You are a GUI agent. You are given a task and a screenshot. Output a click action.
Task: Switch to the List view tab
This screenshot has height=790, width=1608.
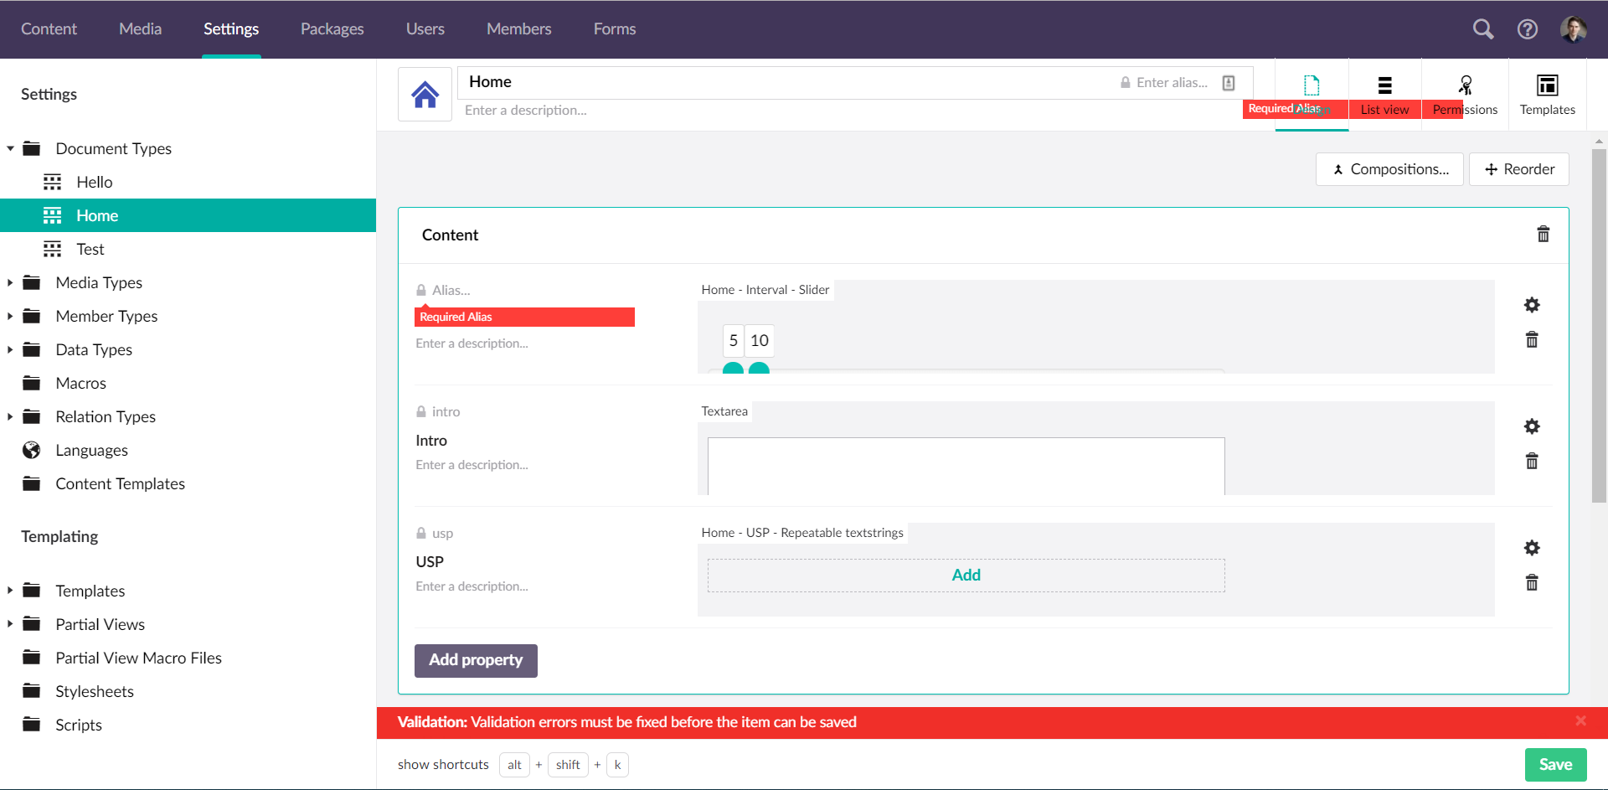point(1385,94)
